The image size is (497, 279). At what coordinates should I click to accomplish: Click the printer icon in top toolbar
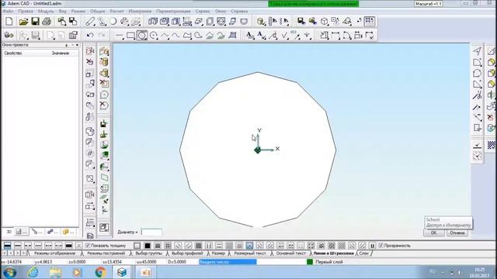(x=47, y=22)
